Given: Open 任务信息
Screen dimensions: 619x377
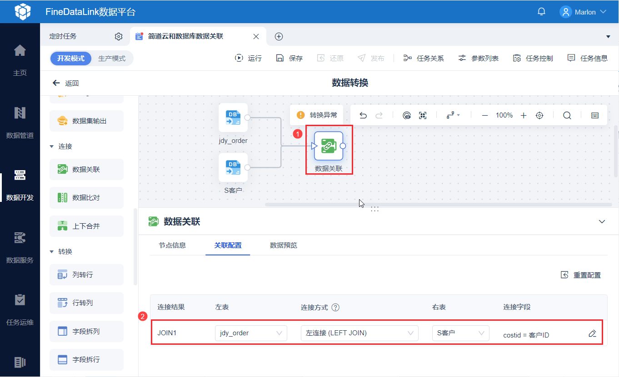Looking at the screenshot, I should click(587, 58).
